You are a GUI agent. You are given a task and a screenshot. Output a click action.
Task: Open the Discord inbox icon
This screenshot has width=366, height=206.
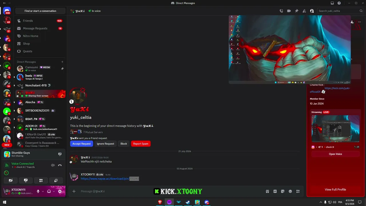coord(332,3)
